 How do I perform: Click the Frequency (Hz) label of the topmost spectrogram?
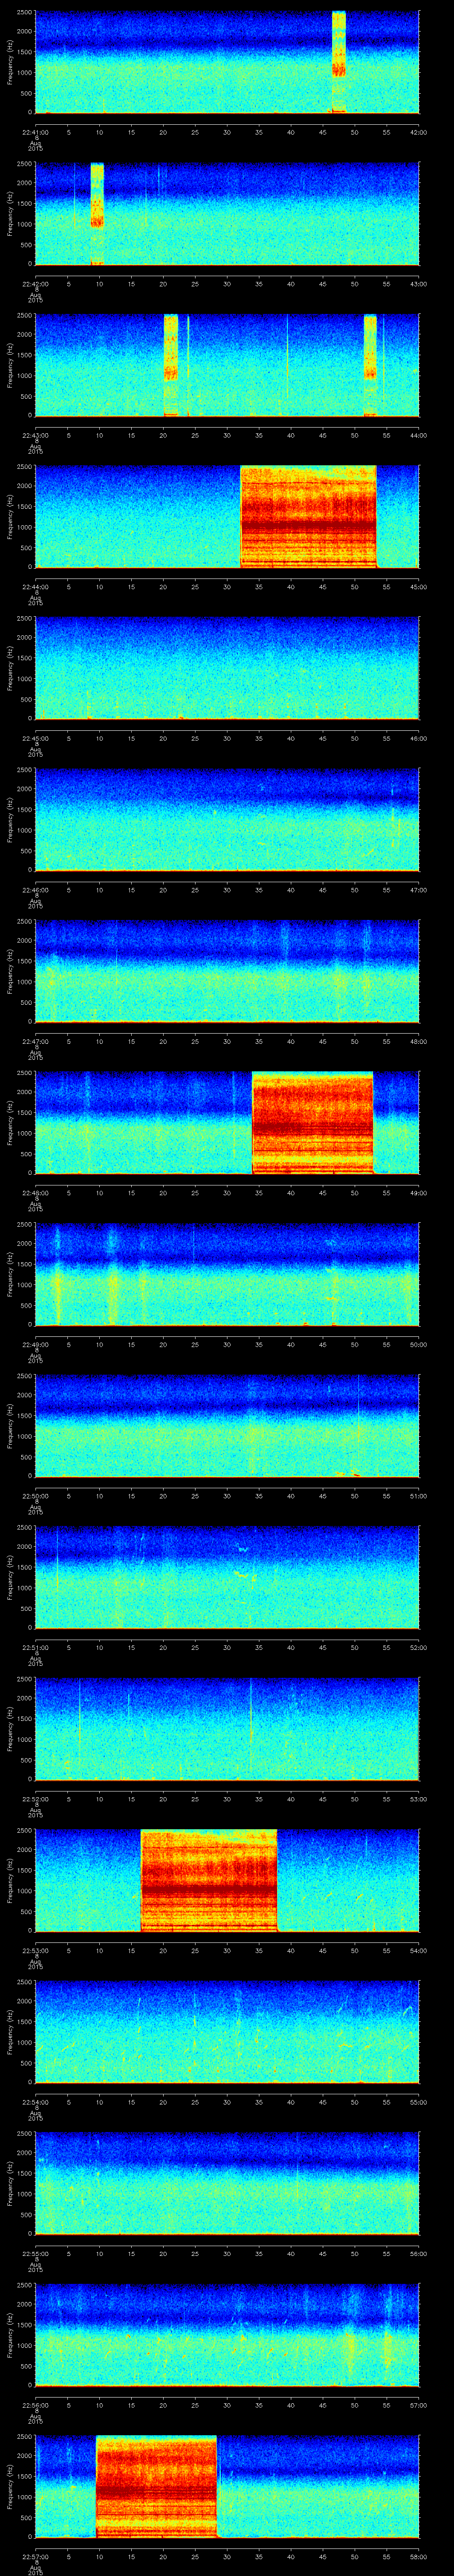(x=10, y=61)
